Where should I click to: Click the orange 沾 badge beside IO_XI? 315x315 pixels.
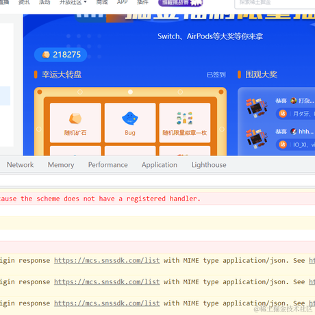[283, 144]
